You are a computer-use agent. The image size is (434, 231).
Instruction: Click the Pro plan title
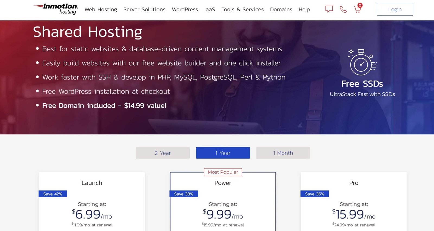point(354,183)
